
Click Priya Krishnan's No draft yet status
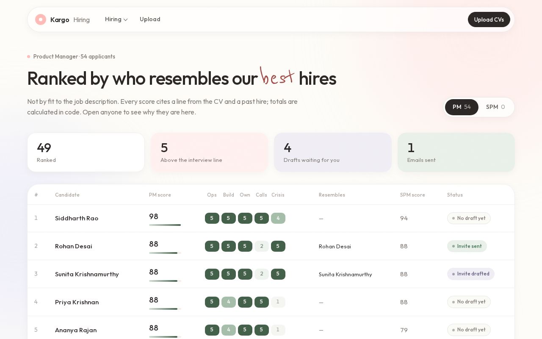click(x=469, y=302)
